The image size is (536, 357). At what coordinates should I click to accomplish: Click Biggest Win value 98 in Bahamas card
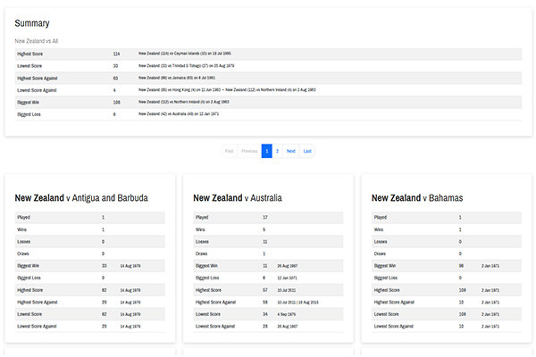coord(461,266)
